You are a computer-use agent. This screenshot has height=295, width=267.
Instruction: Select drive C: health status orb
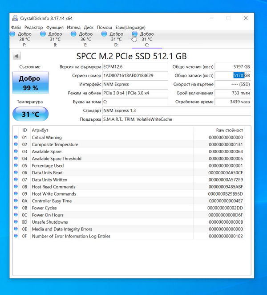click(x=134, y=34)
